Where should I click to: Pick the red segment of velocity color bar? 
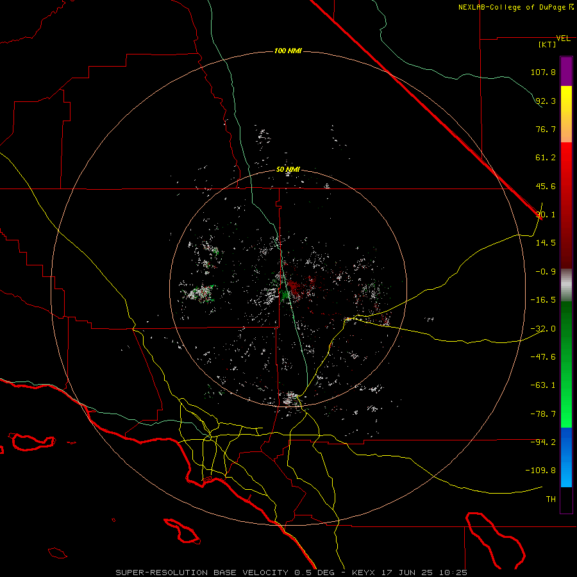[566, 205]
